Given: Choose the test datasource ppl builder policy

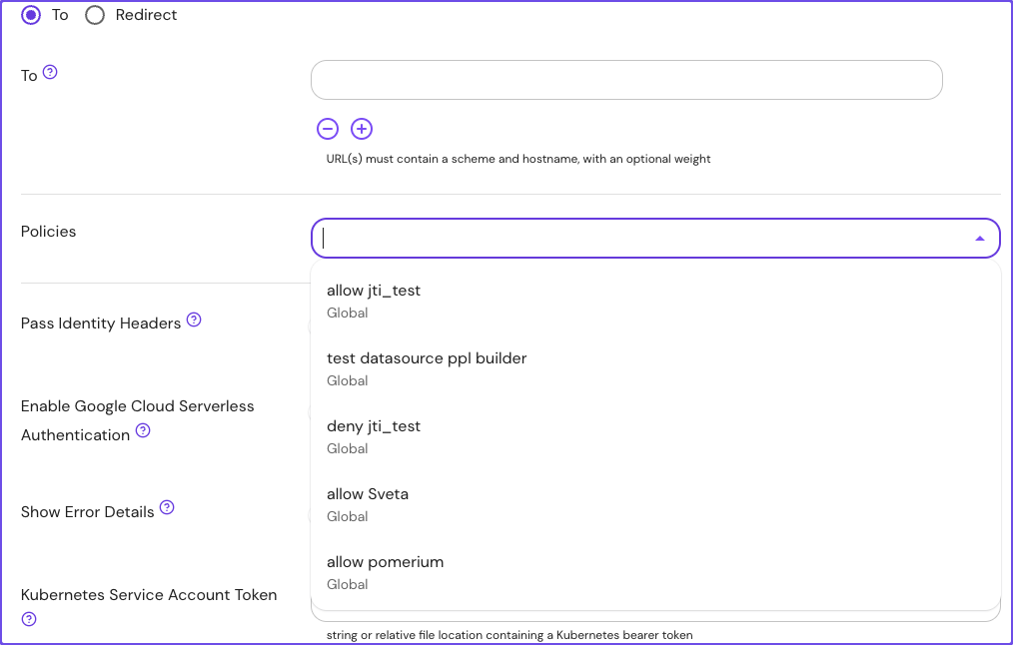Looking at the screenshot, I should [x=427, y=357].
